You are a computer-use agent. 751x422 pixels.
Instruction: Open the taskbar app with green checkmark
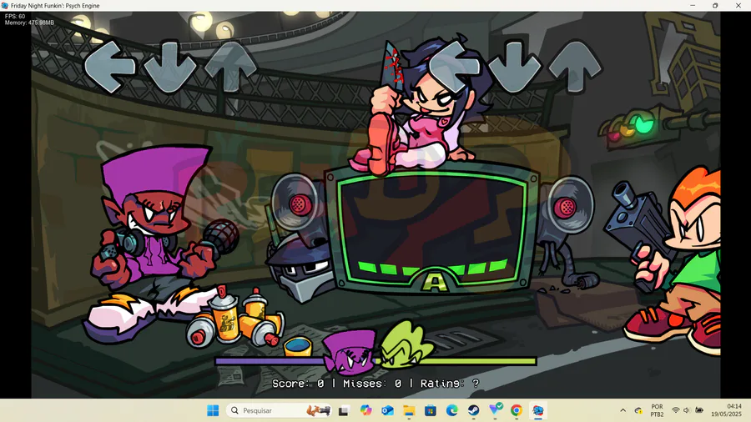(x=495, y=409)
